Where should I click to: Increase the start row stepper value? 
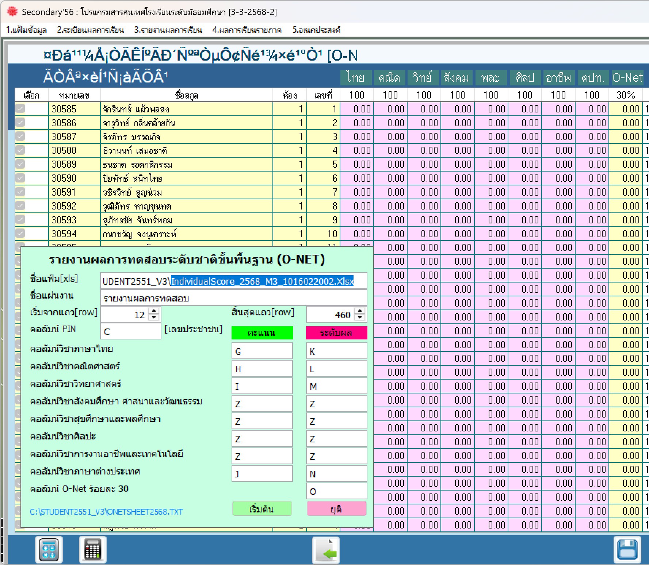[154, 311]
